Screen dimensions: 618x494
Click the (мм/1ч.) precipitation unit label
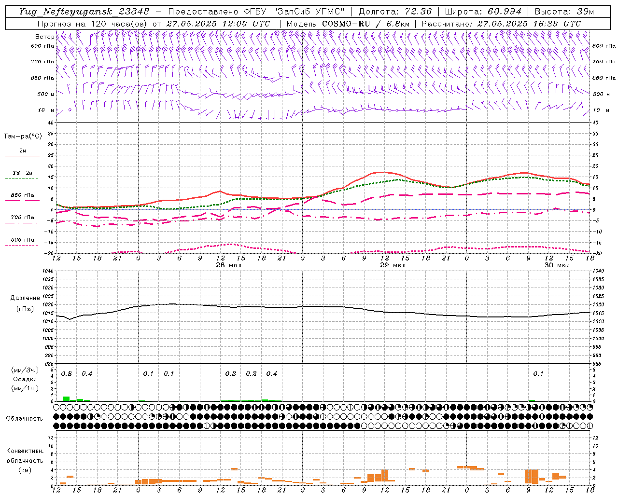(25, 388)
